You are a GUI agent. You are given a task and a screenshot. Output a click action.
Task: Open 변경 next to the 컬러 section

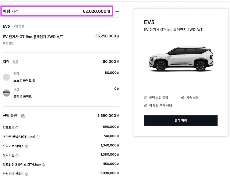tap(15, 61)
